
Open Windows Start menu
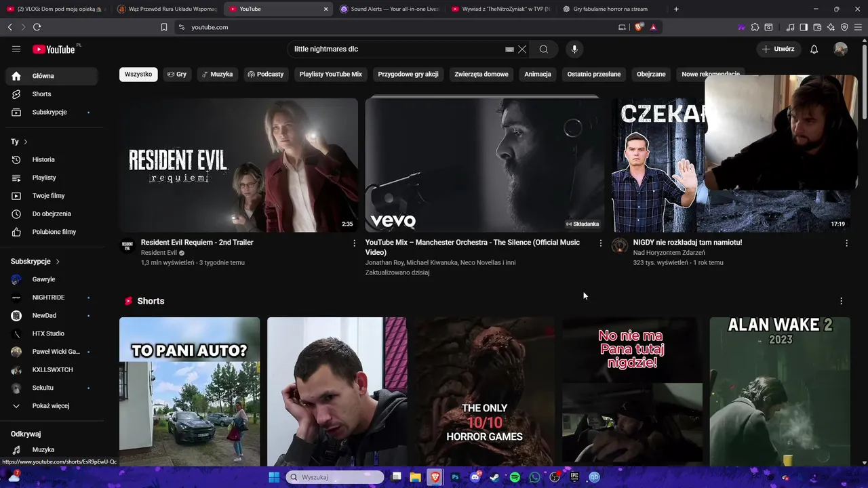click(274, 477)
